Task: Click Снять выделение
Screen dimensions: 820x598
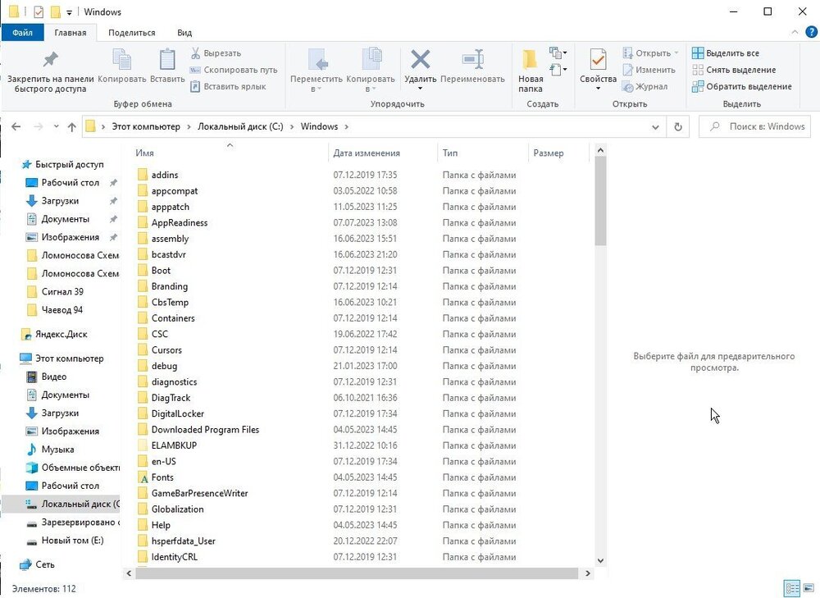Action: click(734, 70)
